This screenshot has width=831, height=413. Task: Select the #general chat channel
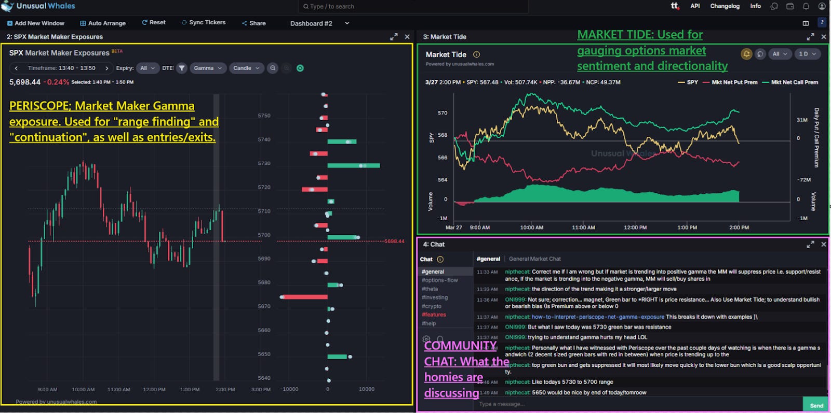[446, 272]
